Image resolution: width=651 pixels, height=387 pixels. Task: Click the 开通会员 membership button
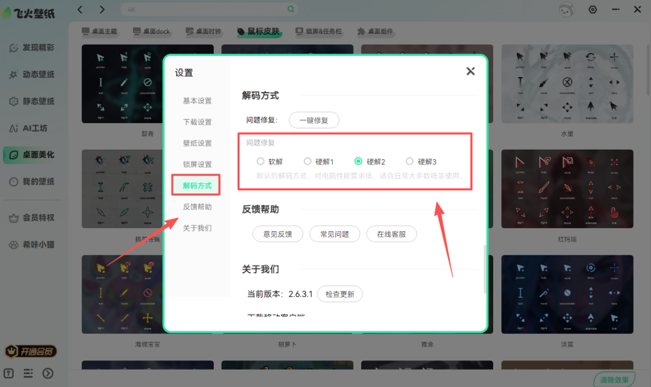31,351
